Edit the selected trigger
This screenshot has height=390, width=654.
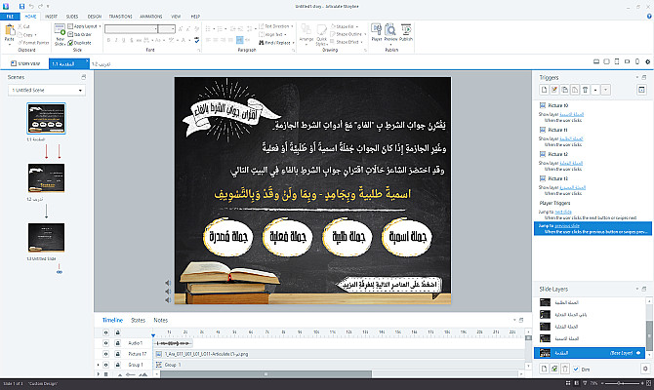tap(554, 90)
